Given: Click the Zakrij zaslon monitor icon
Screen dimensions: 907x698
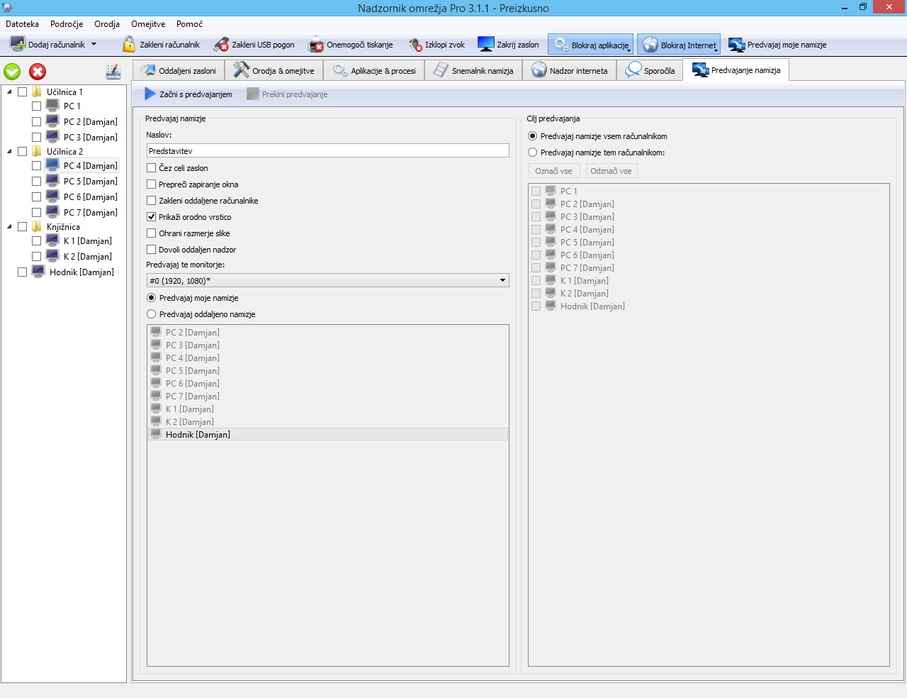Looking at the screenshot, I should [x=485, y=45].
